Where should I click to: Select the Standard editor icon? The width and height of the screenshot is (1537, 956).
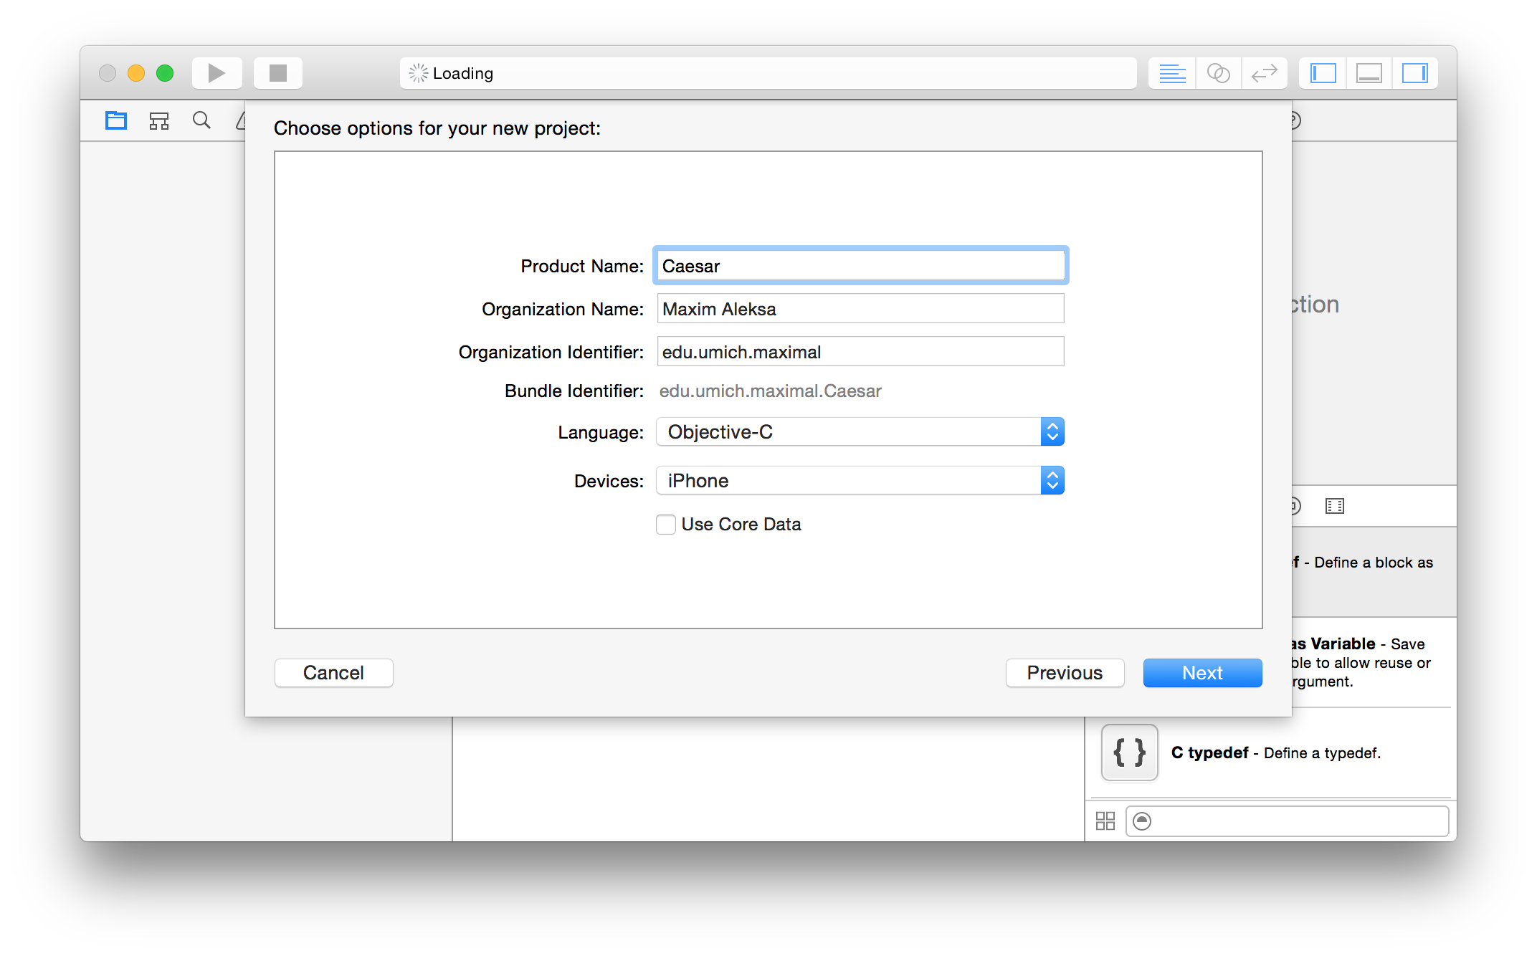1172,73
